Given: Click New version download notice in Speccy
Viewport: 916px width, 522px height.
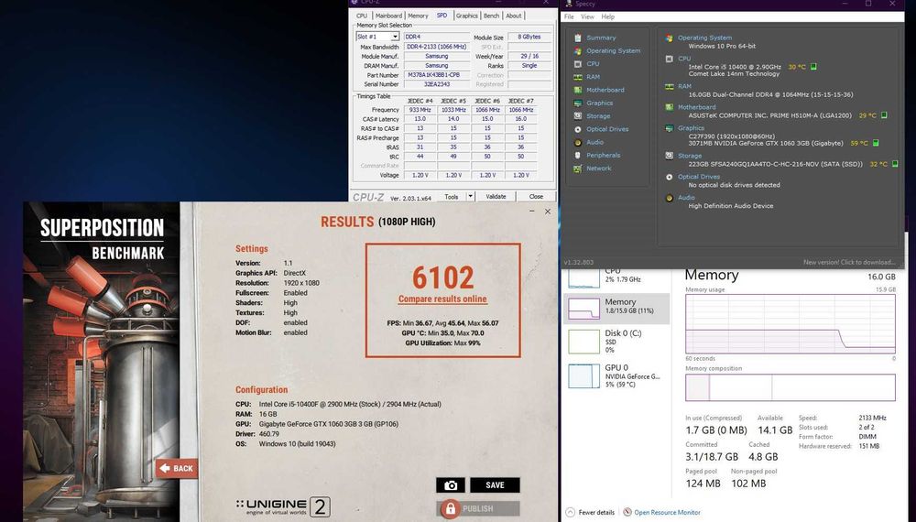Looking at the screenshot, I should pyautogui.click(x=849, y=262).
